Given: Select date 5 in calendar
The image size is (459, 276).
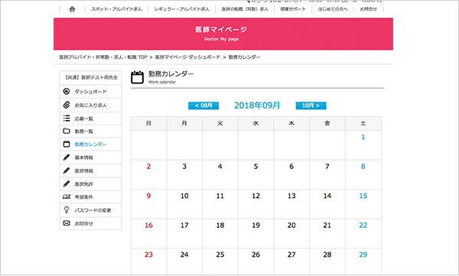Looking at the screenshot, I should point(256,166).
